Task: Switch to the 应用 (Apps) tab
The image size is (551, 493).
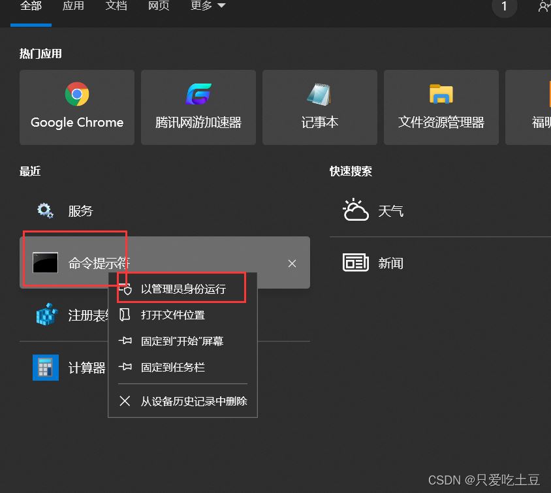Action: tap(73, 6)
